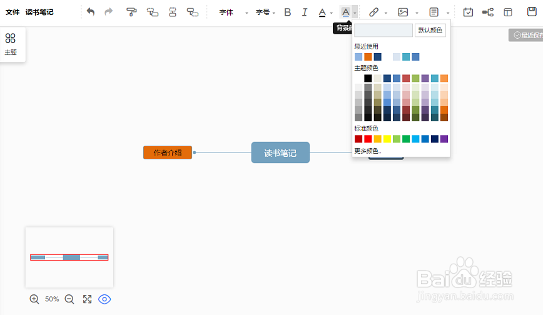The width and height of the screenshot is (543, 315).
Task: Open the 字号 font size dropdown
Action: pyautogui.click(x=265, y=12)
